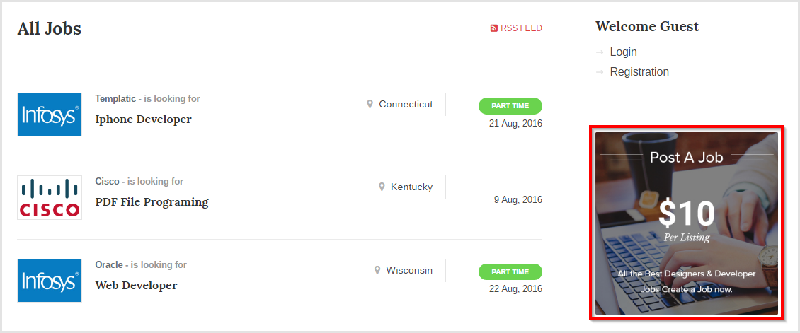Click the Infosys logo for Iphone Developer
The height and width of the screenshot is (333, 800).
click(x=50, y=115)
